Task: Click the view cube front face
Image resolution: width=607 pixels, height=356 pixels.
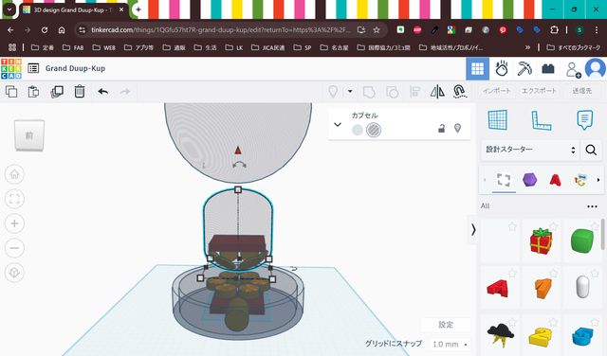Action: (29, 135)
